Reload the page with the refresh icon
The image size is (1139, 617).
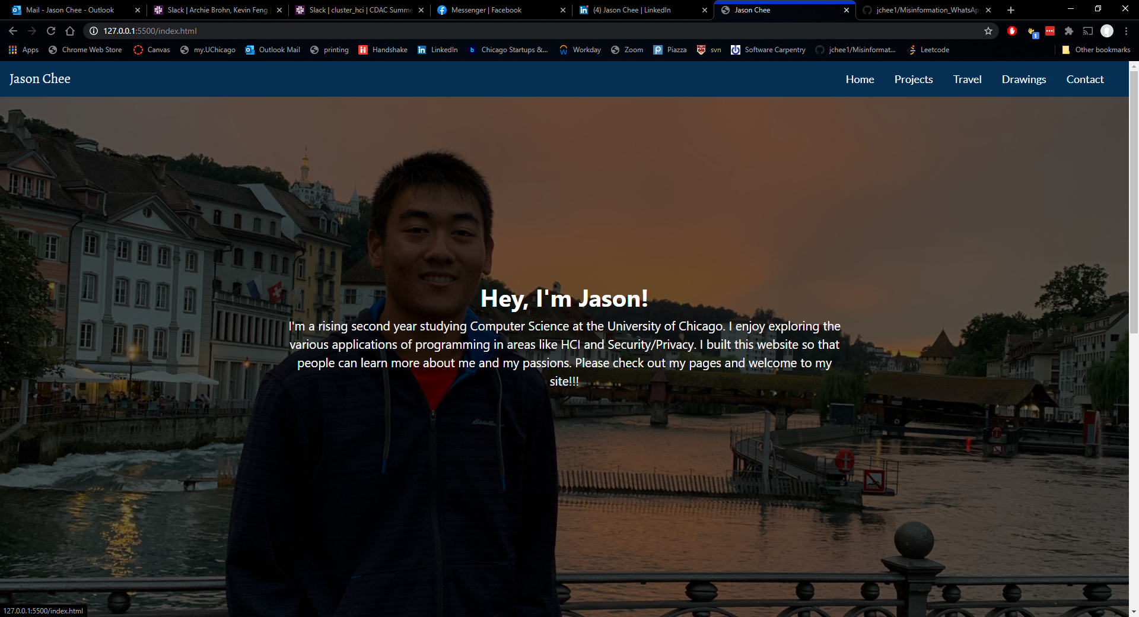(51, 31)
